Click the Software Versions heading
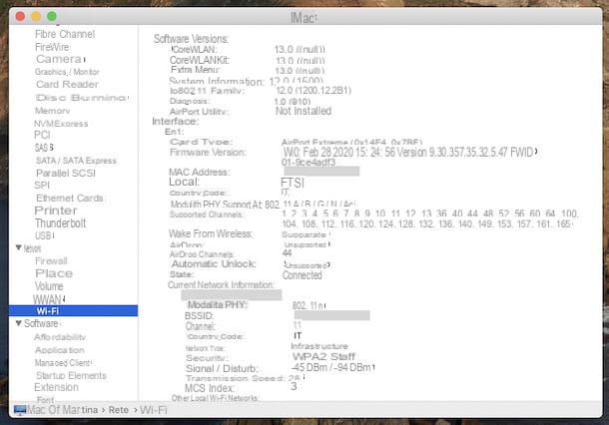 click(191, 39)
